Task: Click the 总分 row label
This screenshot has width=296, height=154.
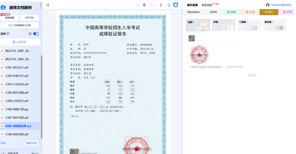Action: pos(72,102)
